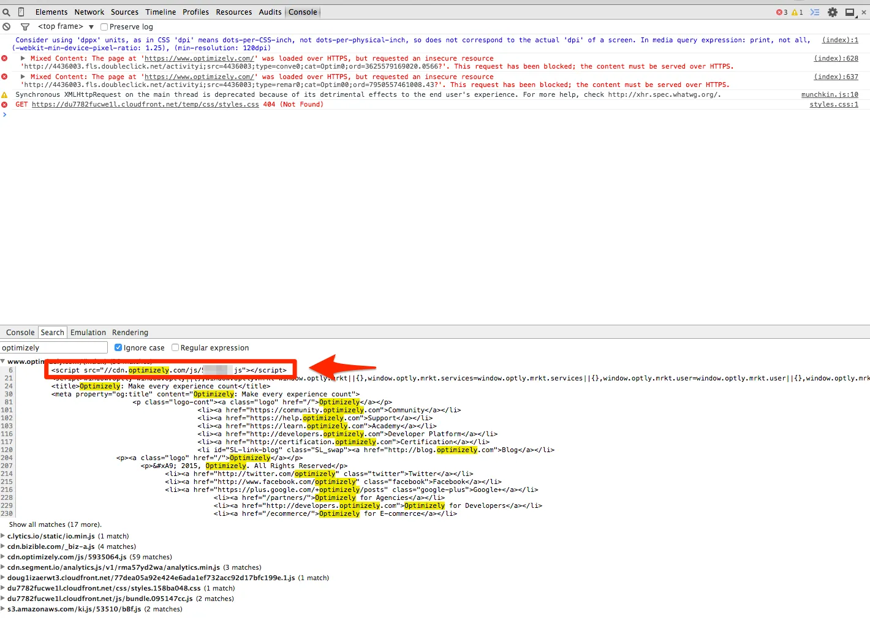Close DevTools with the X icon

(864, 12)
